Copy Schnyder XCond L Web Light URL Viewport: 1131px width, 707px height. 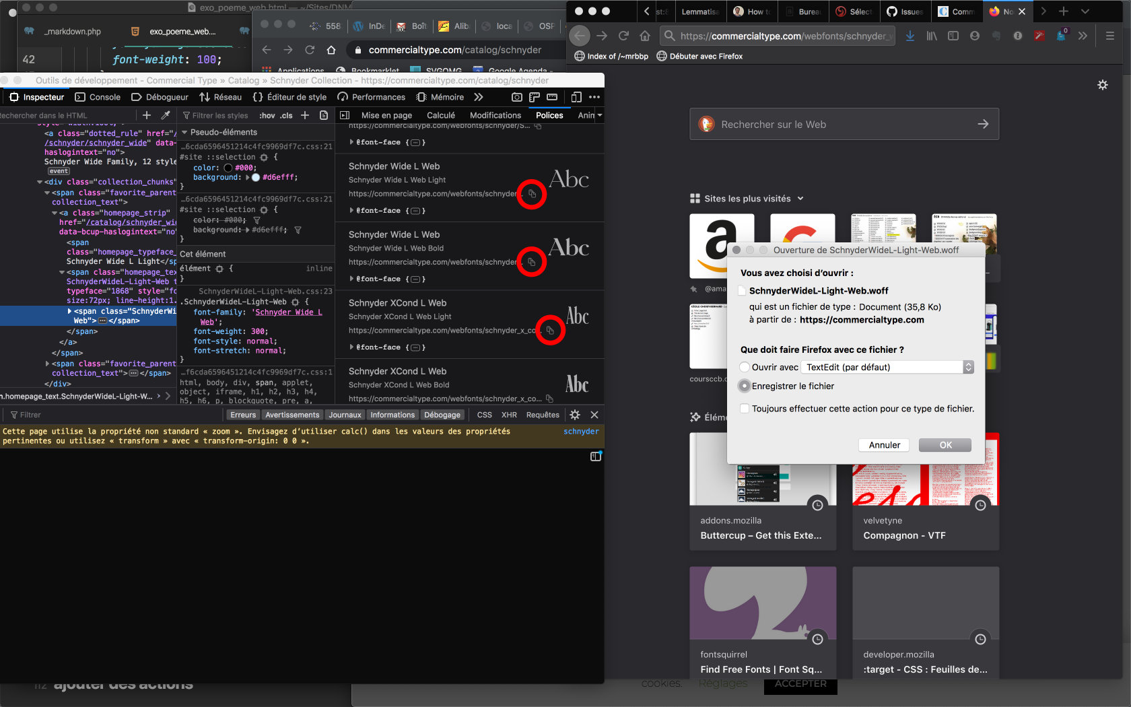pos(550,331)
